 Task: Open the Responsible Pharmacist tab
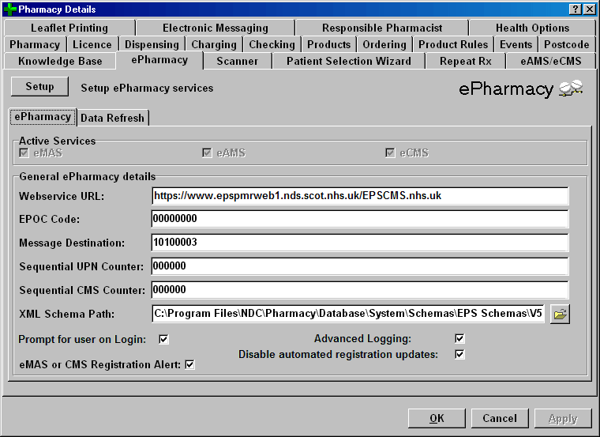tap(381, 28)
